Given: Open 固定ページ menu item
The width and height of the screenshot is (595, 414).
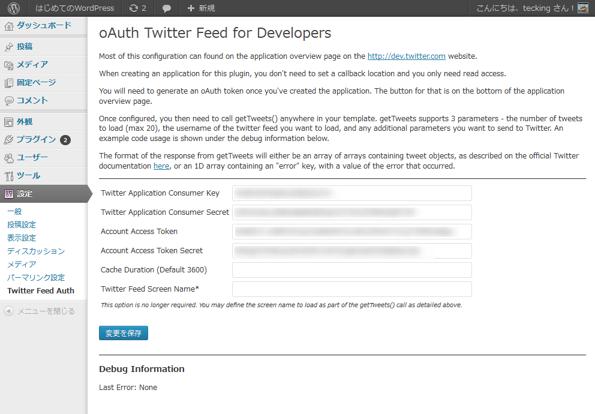Looking at the screenshot, I should point(37,82).
